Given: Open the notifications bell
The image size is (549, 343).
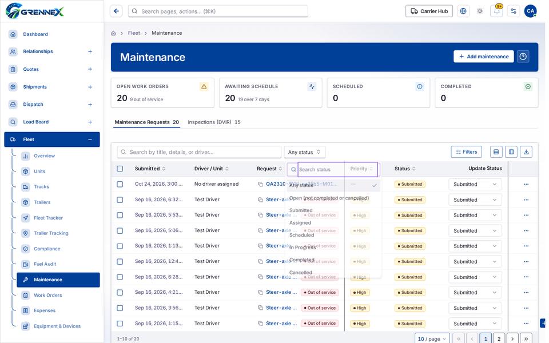Looking at the screenshot, I should coord(496,11).
